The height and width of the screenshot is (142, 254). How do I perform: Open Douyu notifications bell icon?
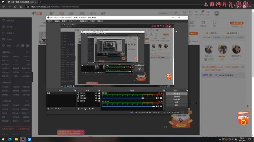[208, 12]
